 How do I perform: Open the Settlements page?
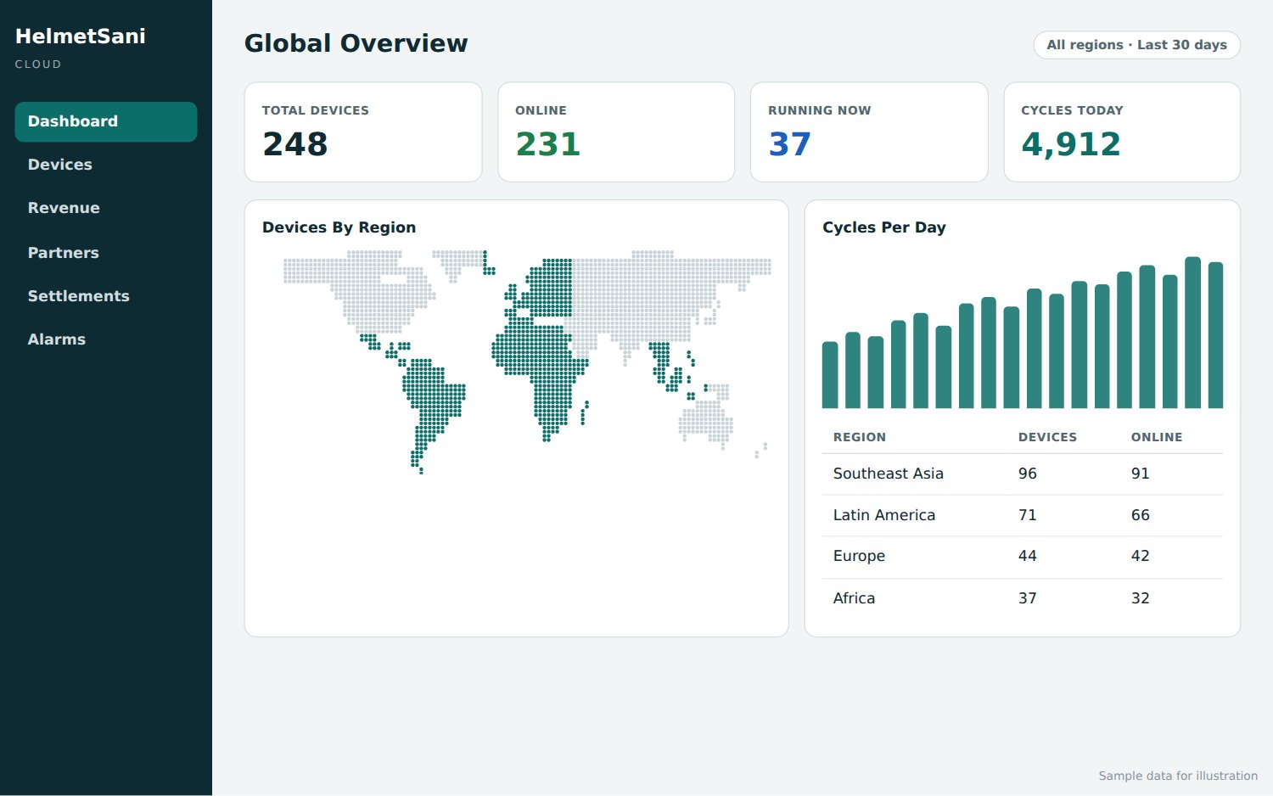click(x=106, y=295)
